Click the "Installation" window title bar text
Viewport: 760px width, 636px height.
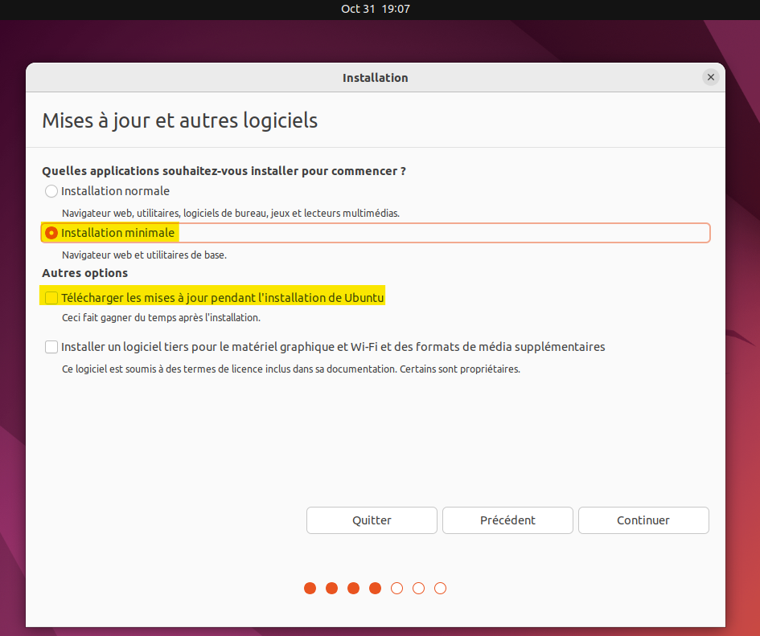pos(375,78)
